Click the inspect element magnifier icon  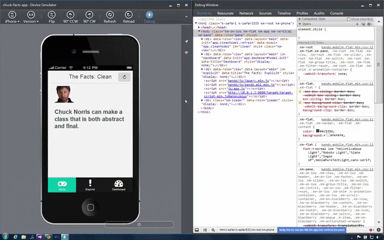point(213,229)
